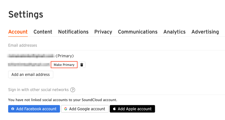
Task: Switch to the Content tab
Action: [x=43, y=32]
